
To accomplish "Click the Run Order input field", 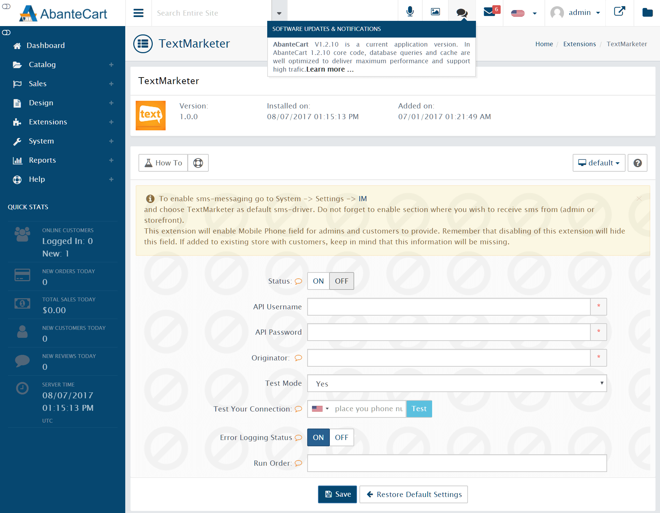I will coord(457,463).
